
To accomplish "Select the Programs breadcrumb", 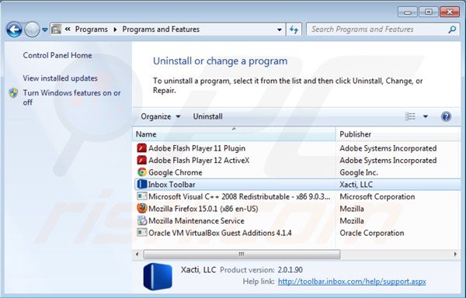I will (x=91, y=29).
